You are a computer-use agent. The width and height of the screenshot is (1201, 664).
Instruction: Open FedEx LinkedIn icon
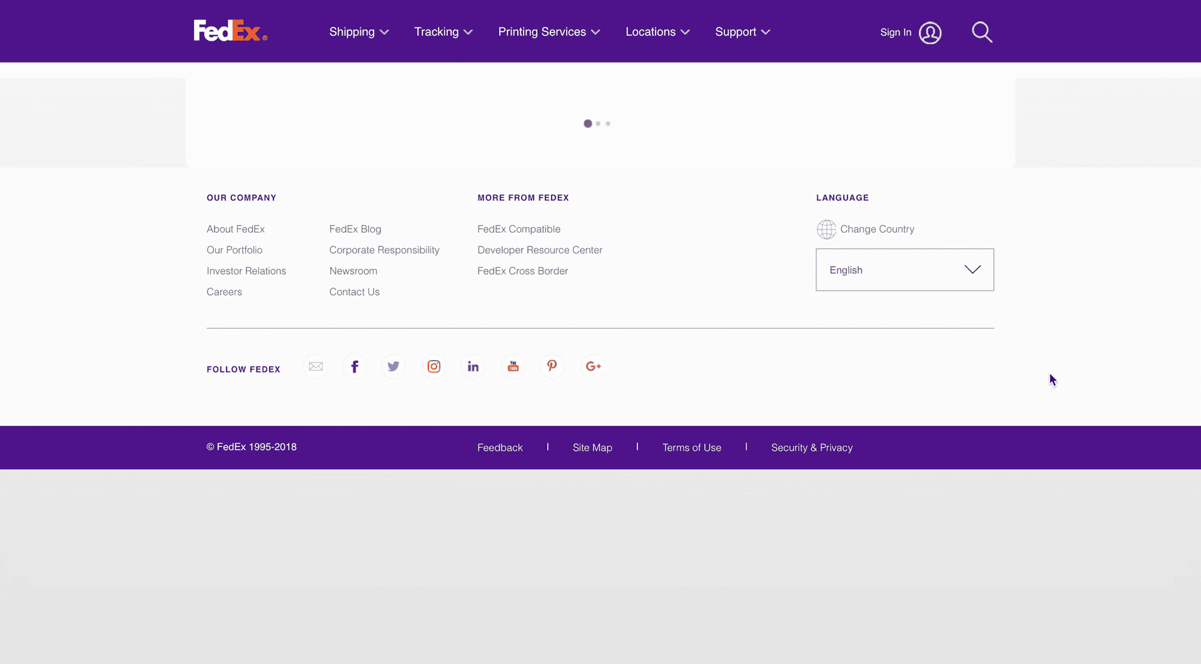pyautogui.click(x=473, y=366)
